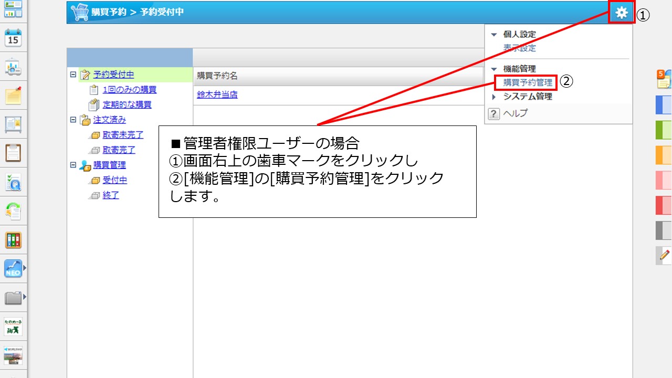Open the gray folder icon
The height and width of the screenshot is (378, 672).
pos(13,298)
